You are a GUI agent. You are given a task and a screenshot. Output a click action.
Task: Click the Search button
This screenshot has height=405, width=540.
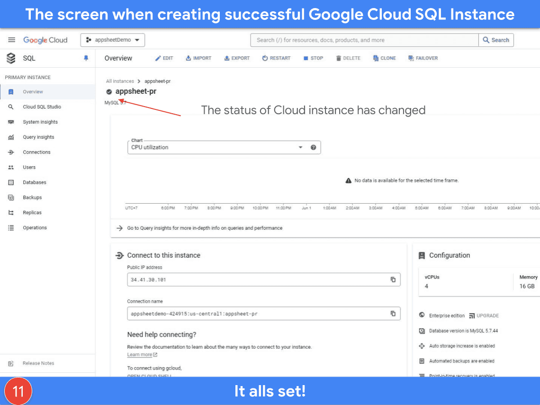(x=496, y=40)
